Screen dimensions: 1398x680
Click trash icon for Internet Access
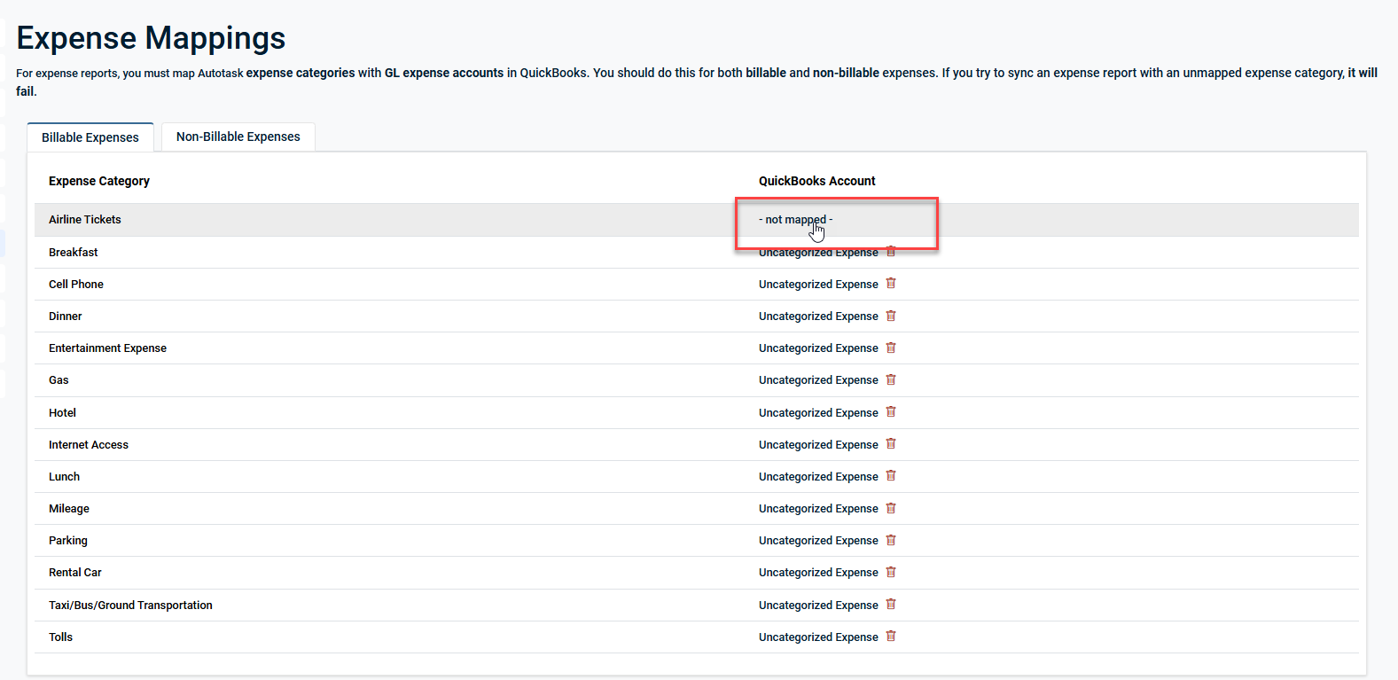[891, 444]
